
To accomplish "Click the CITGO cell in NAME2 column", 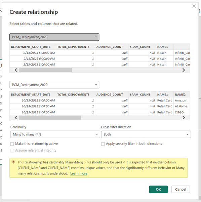I will click(182, 112).
